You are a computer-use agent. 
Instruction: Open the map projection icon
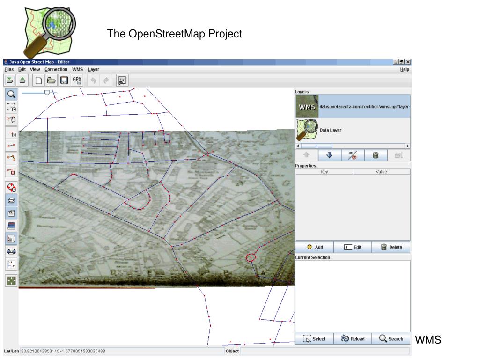coord(11,226)
